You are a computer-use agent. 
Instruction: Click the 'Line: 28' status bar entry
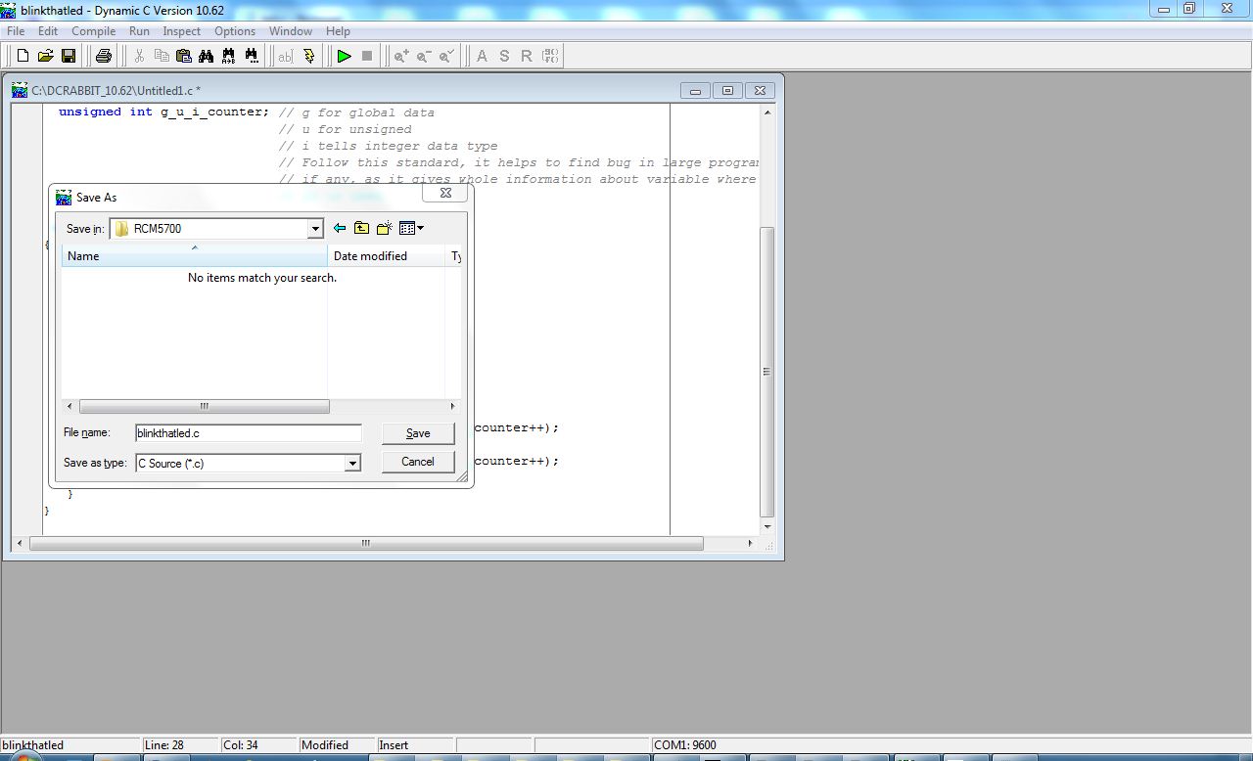163,745
